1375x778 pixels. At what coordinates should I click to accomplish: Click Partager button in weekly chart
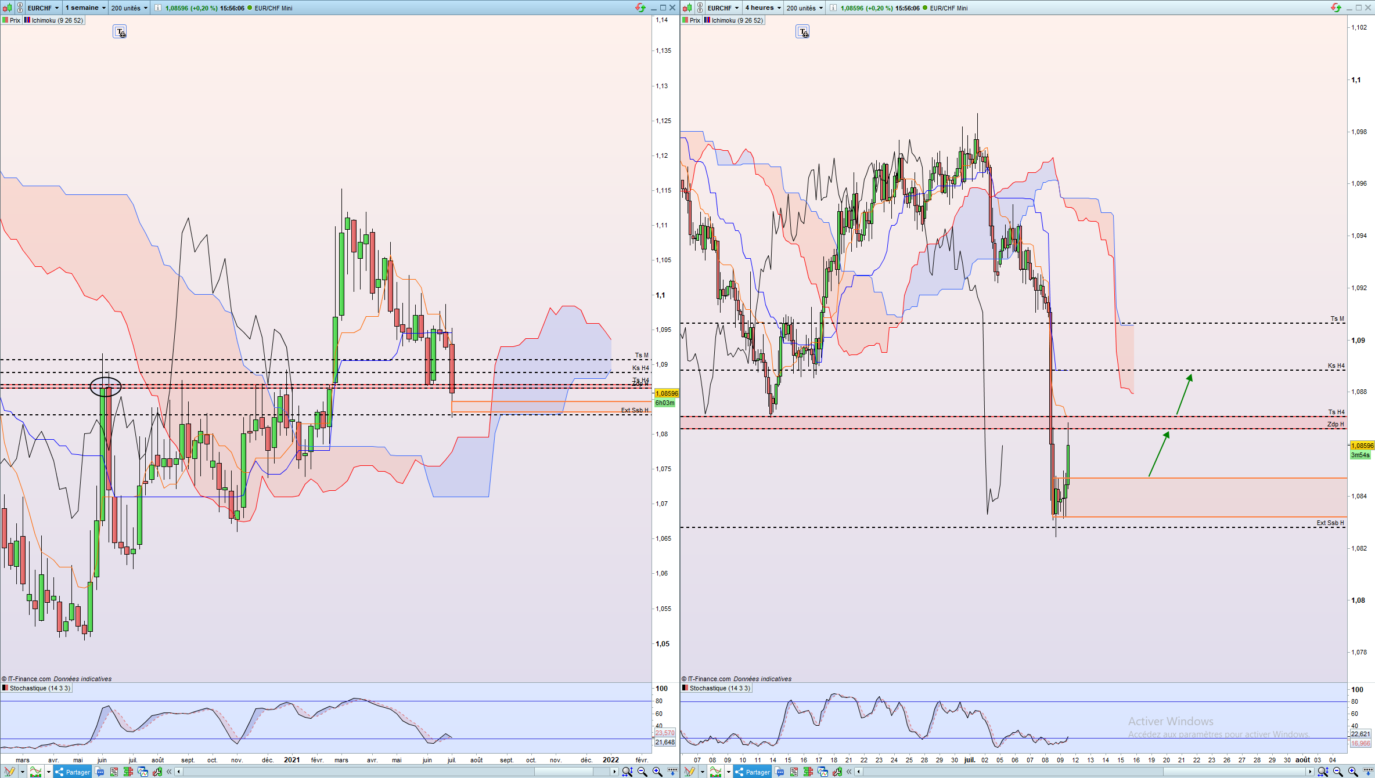tap(73, 772)
